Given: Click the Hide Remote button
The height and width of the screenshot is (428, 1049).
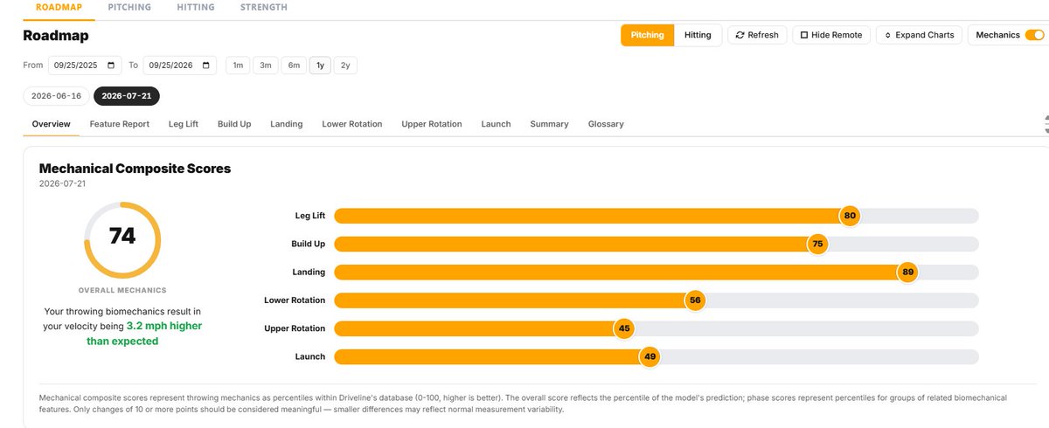Looking at the screenshot, I should [831, 35].
